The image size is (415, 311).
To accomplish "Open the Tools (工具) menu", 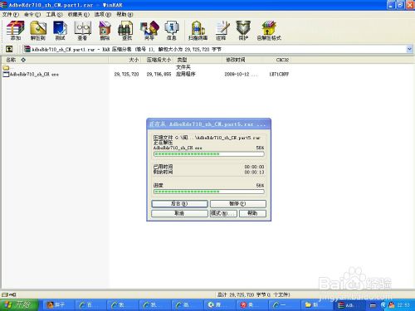I will click(x=54, y=14).
